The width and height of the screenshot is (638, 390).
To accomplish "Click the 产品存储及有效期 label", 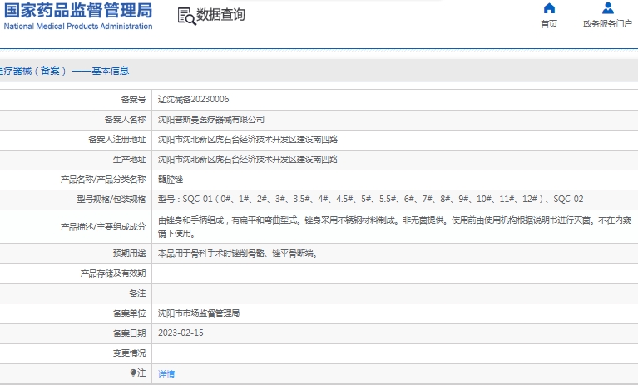I will click(x=113, y=274).
